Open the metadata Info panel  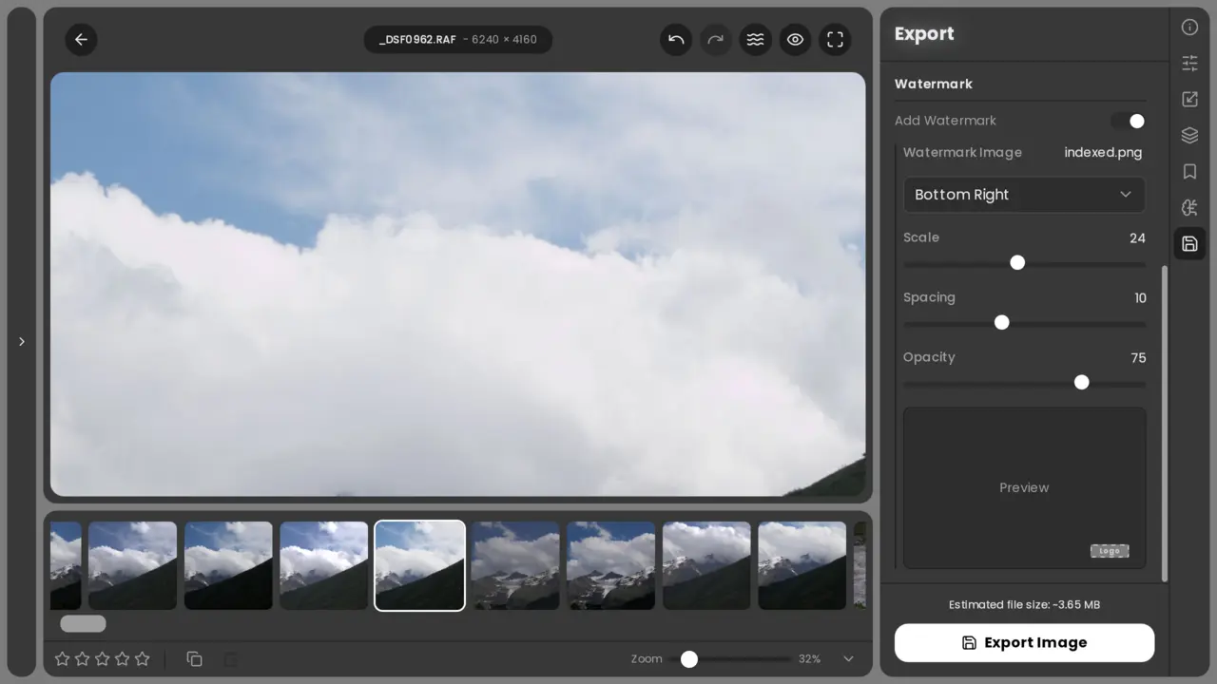1189,28
